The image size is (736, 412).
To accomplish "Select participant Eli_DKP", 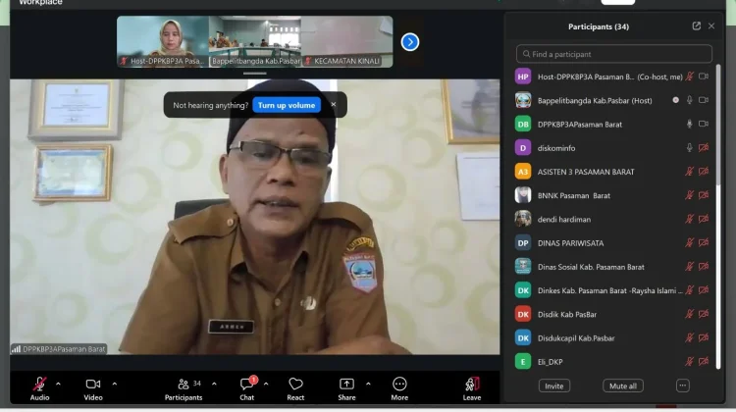I will pos(613,362).
